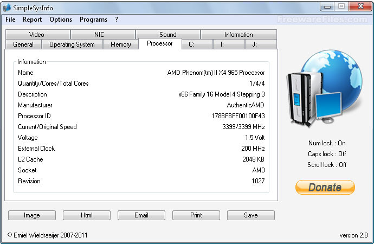Switch to the Memory tab

tap(120, 44)
